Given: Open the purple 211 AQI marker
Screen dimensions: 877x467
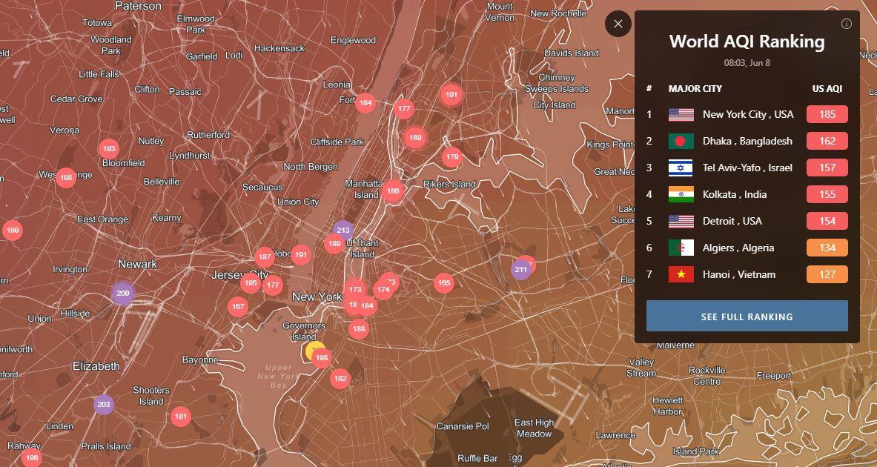Looking at the screenshot, I should (520, 270).
